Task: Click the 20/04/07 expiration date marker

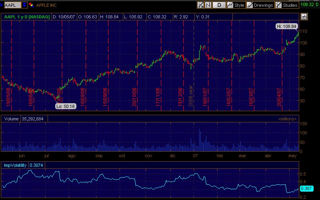Action: 279,97
